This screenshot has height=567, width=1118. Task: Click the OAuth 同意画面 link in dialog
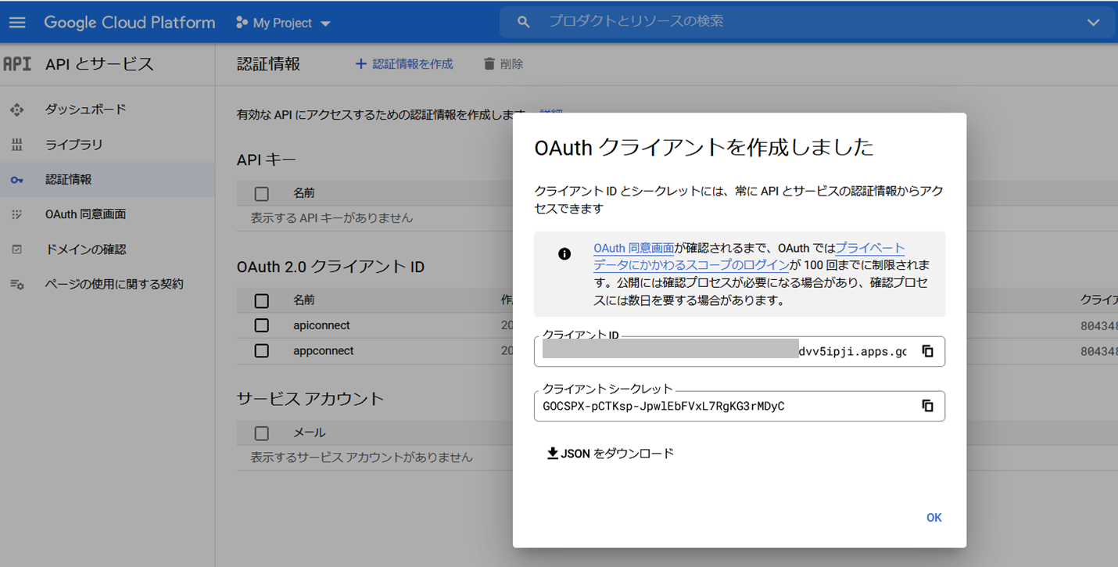[633, 249]
